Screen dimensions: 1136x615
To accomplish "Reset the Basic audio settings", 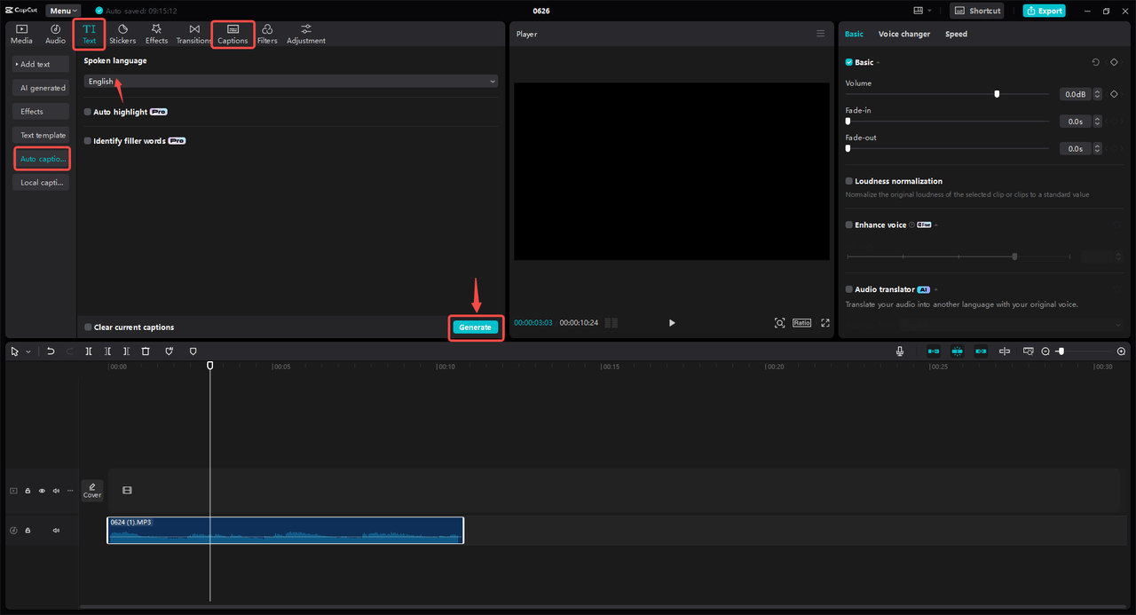I will click(1095, 62).
